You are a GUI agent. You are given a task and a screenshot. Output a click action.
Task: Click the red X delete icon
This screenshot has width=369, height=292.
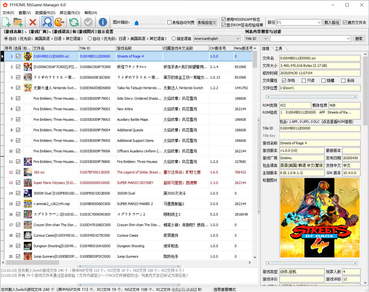coord(33,22)
